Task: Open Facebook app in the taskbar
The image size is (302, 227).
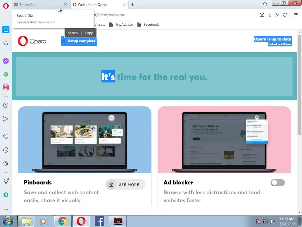Action: (99, 221)
